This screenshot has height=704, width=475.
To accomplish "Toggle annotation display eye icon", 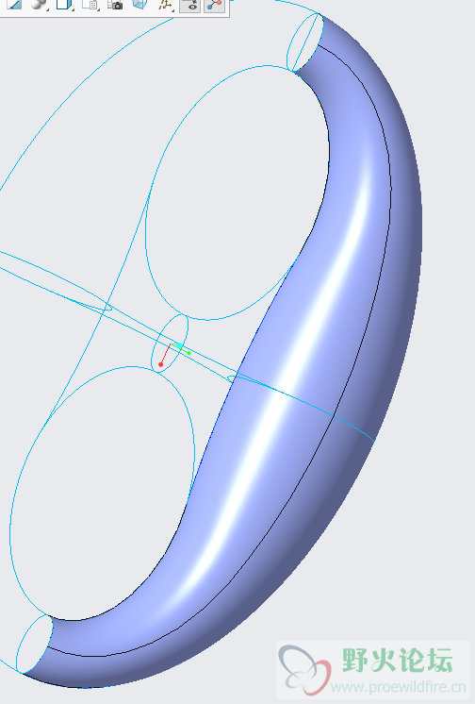I will tap(189, 6).
